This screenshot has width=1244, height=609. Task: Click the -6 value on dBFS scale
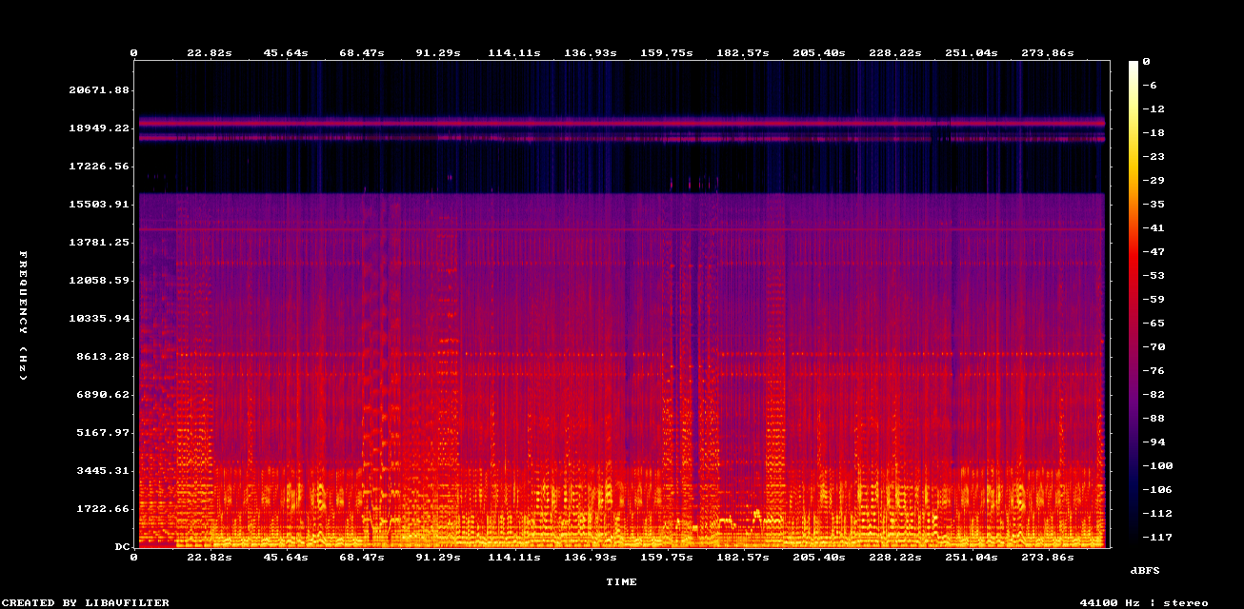[1150, 86]
